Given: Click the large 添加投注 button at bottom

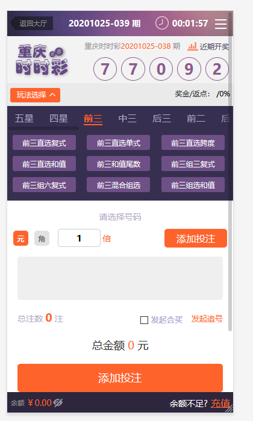Looking at the screenshot, I should click(x=120, y=378).
